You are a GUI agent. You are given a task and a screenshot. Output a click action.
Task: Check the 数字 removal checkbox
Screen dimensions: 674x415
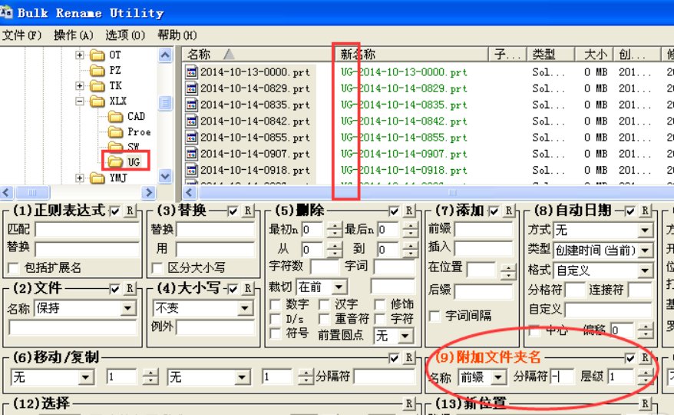[x=275, y=305]
